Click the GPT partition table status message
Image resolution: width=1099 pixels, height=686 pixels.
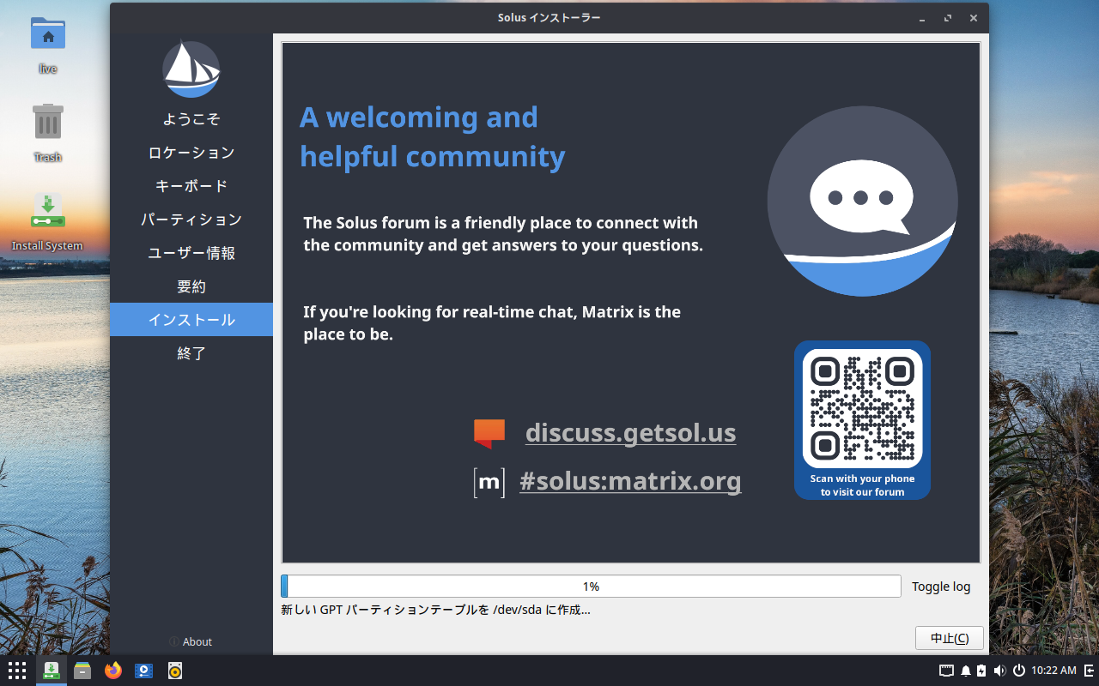pos(435,611)
